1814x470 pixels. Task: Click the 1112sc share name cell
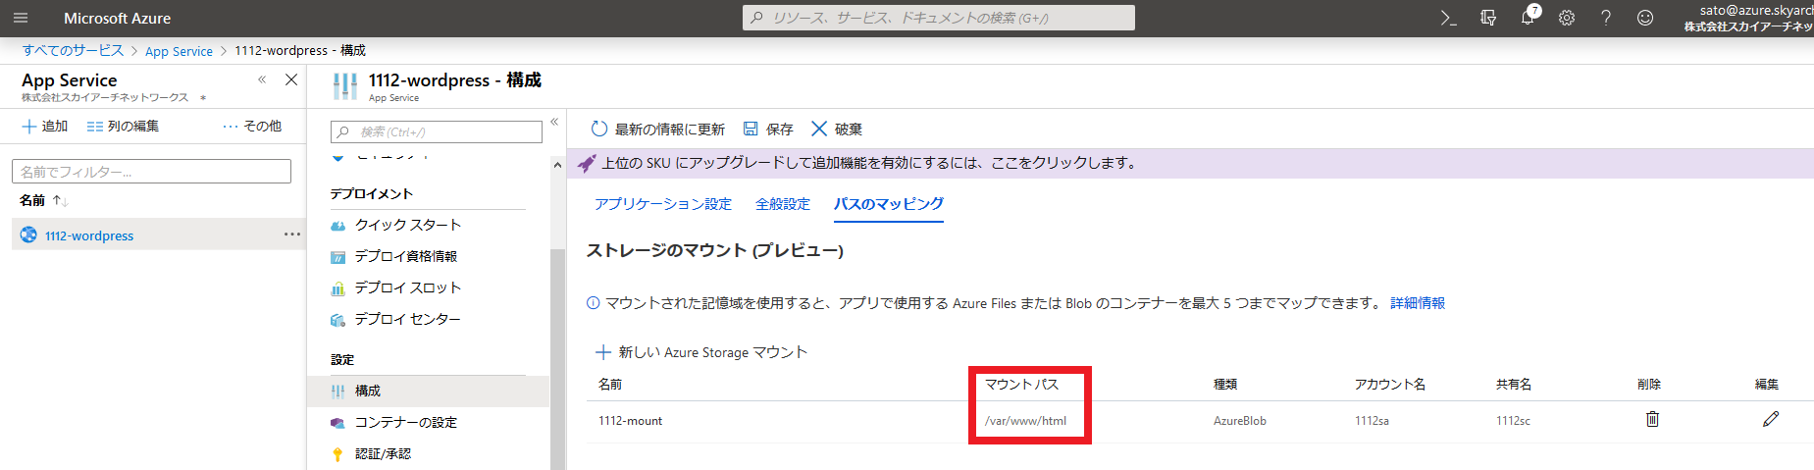coord(1513,421)
